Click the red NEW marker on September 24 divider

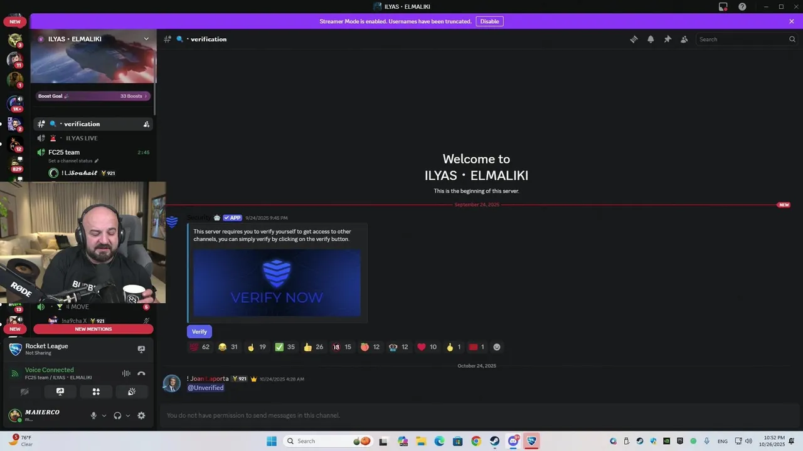(x=784, y=205)
